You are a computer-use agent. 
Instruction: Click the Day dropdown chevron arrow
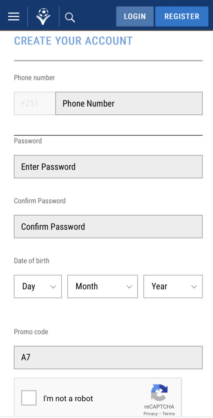[x=53, y=287]
